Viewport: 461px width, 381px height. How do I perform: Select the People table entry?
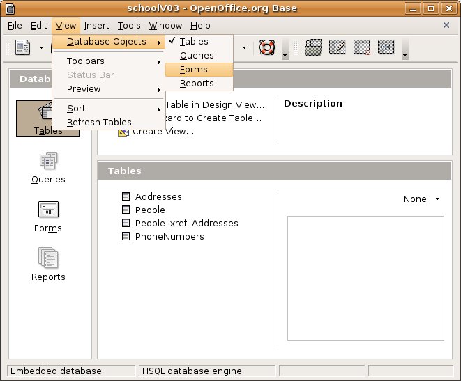coord(150,210)
